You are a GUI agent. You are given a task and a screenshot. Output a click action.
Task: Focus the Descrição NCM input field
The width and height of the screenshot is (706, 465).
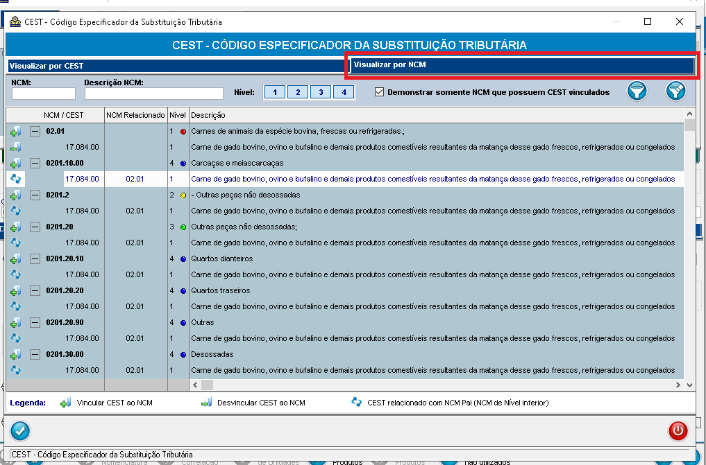[154, 94]
